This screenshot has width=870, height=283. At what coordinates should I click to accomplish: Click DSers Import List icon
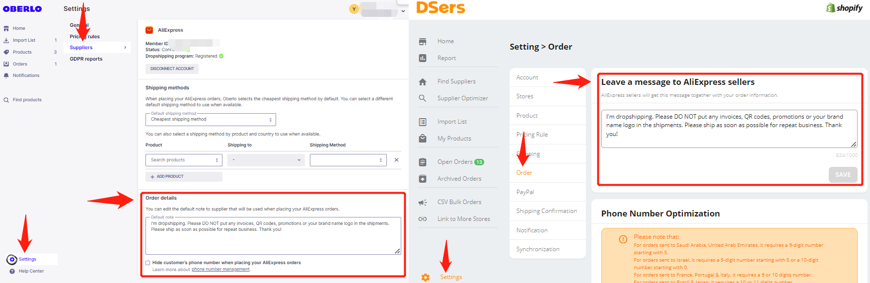pyautogui.click(x=423, y=122)
